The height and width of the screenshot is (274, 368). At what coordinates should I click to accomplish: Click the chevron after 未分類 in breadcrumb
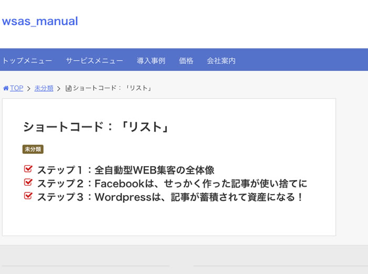(59, 88)
